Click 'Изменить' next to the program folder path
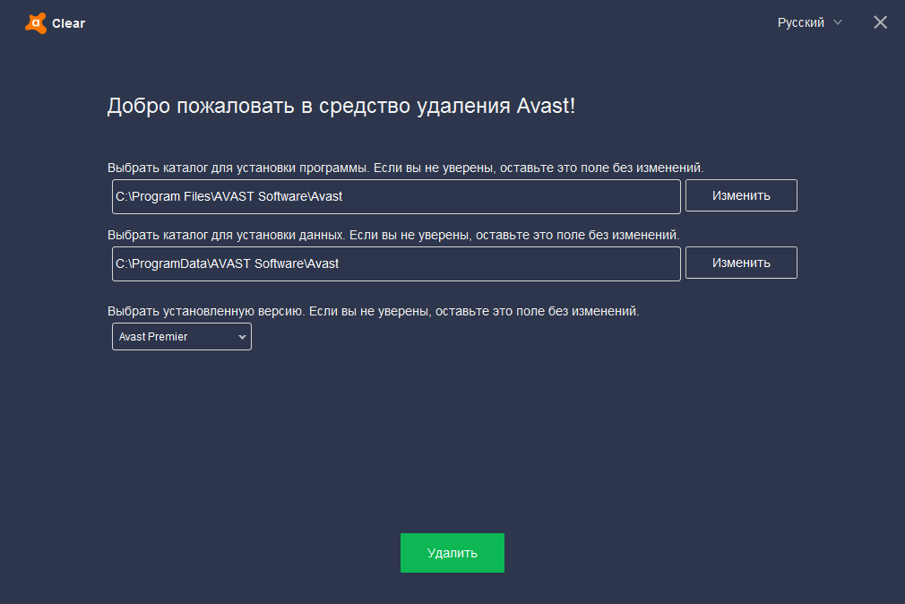Image resolution: width=905 pixels, height=604 pixels. (741, 194)
